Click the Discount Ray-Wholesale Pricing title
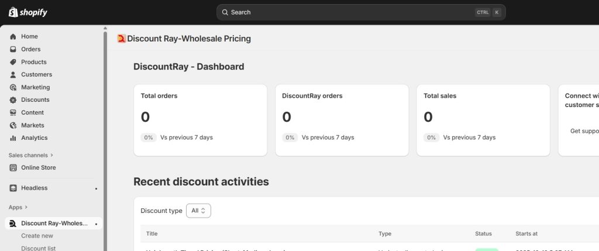Viewport: 599px width, 251px height. click(189, 39)
